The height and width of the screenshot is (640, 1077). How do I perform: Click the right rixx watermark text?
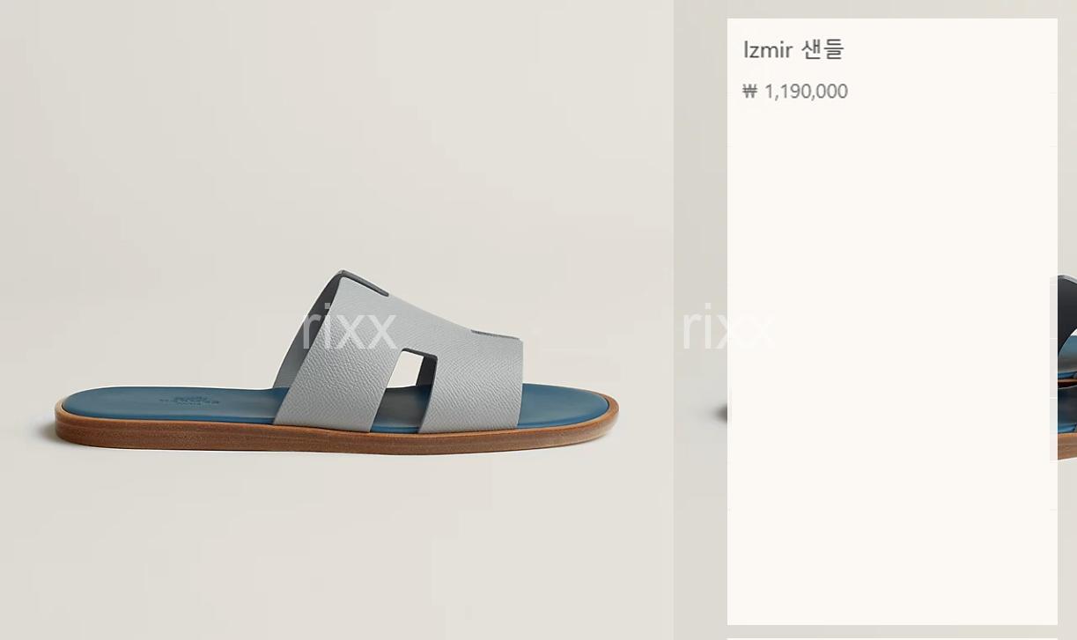[x=727, y=327]
